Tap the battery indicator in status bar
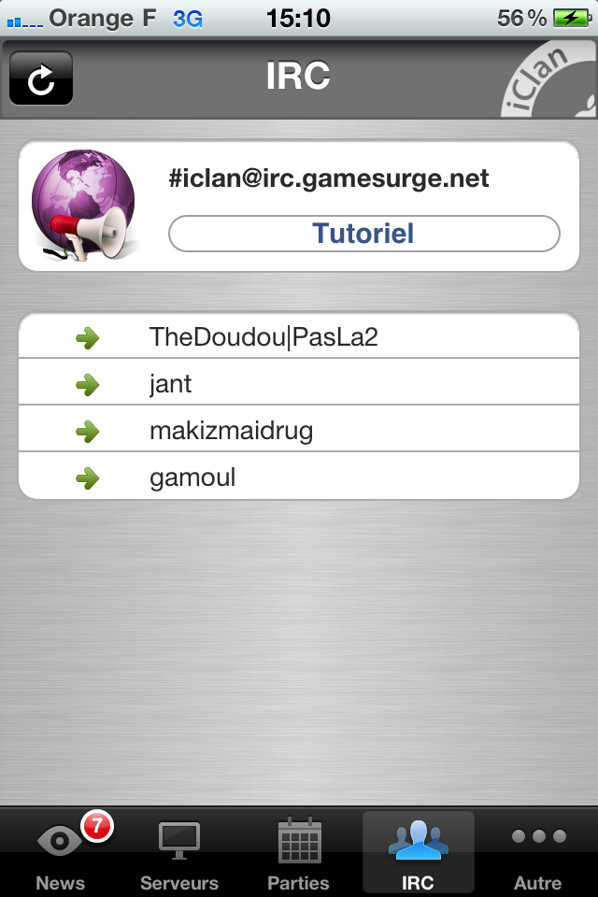Screen dimensions: 598x897 [572, 19]
